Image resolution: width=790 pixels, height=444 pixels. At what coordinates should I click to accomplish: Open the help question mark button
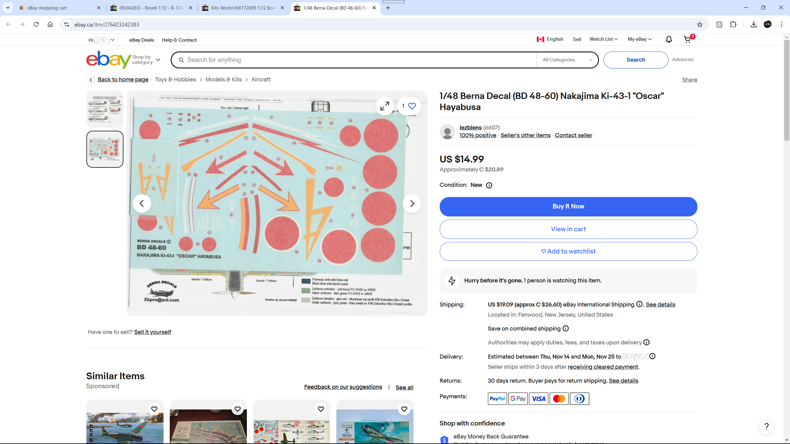(766, 427)
